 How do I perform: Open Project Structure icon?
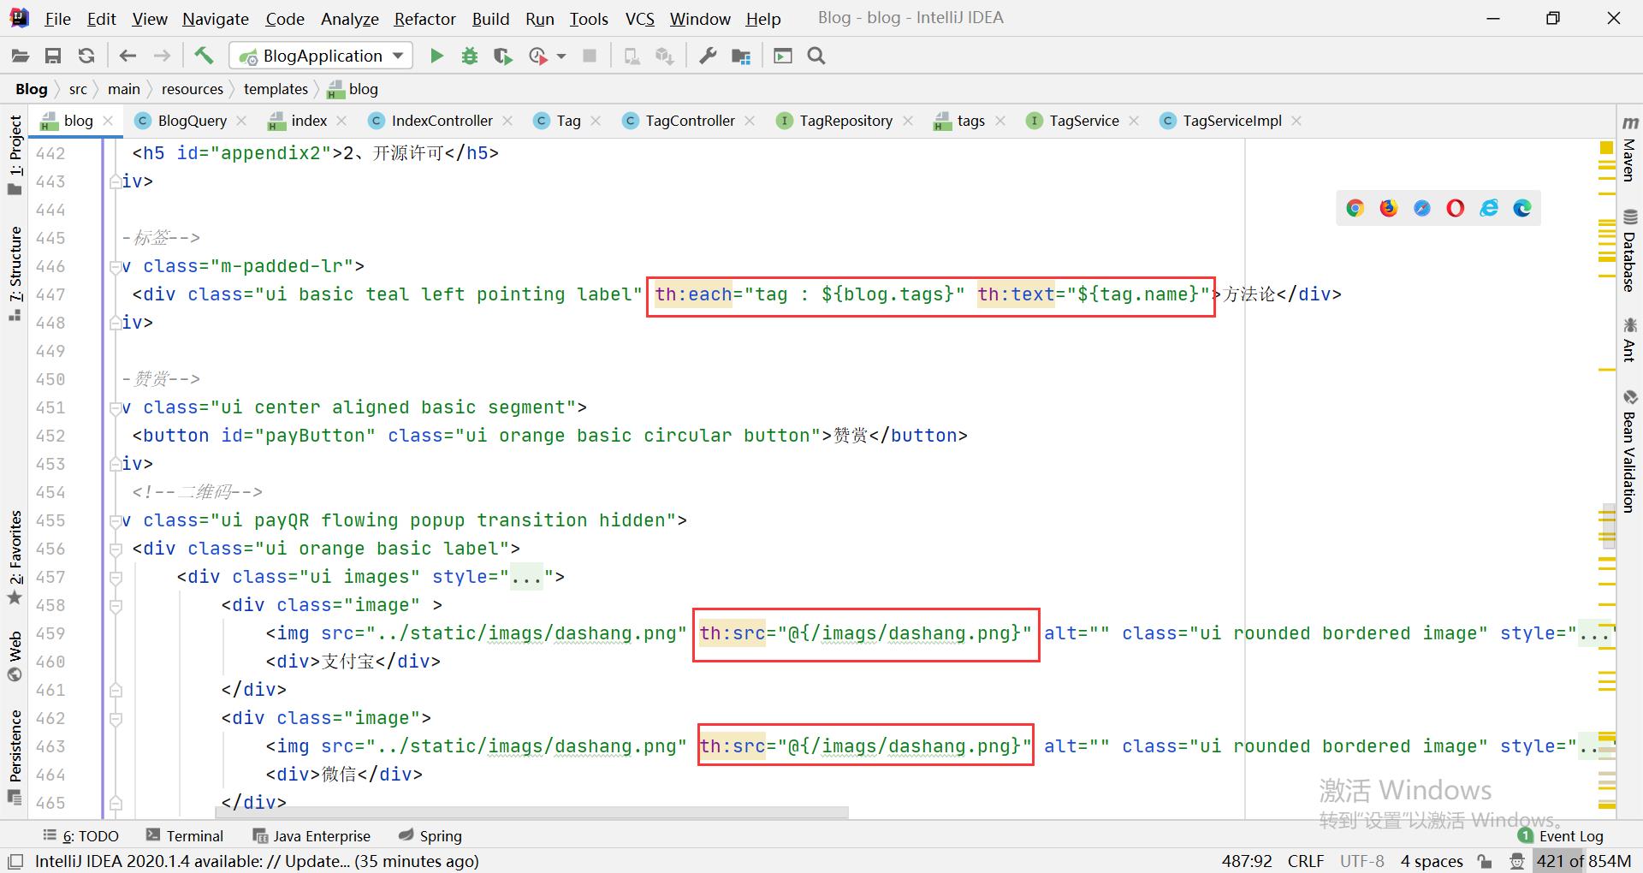pyautogui.click(x=741, y=56)
